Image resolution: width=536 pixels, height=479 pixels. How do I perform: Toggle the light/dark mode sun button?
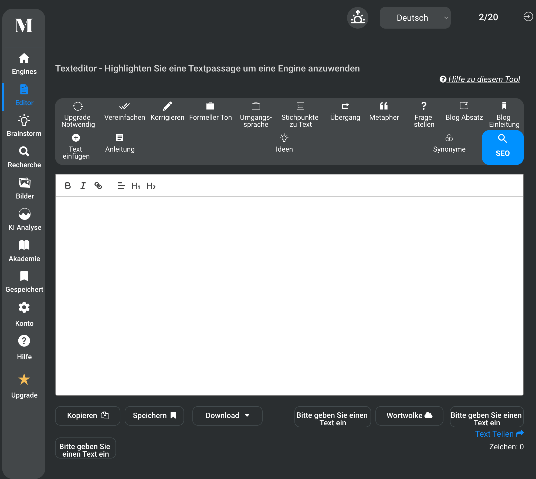coord(358,18)
